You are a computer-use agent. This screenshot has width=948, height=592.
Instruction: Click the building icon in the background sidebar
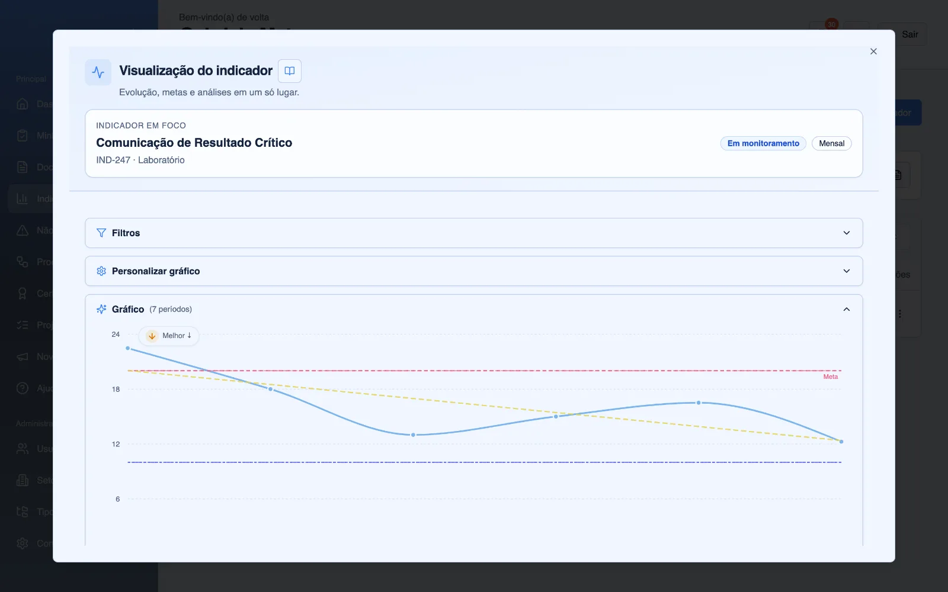point(23,480)
